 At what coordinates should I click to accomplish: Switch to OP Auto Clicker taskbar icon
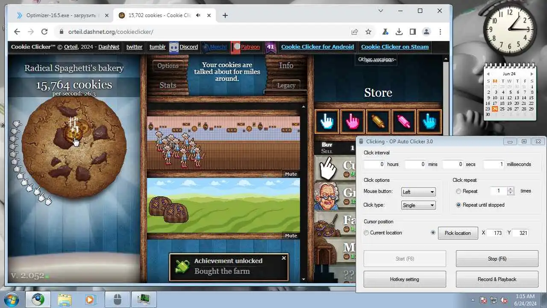point(118,299)
